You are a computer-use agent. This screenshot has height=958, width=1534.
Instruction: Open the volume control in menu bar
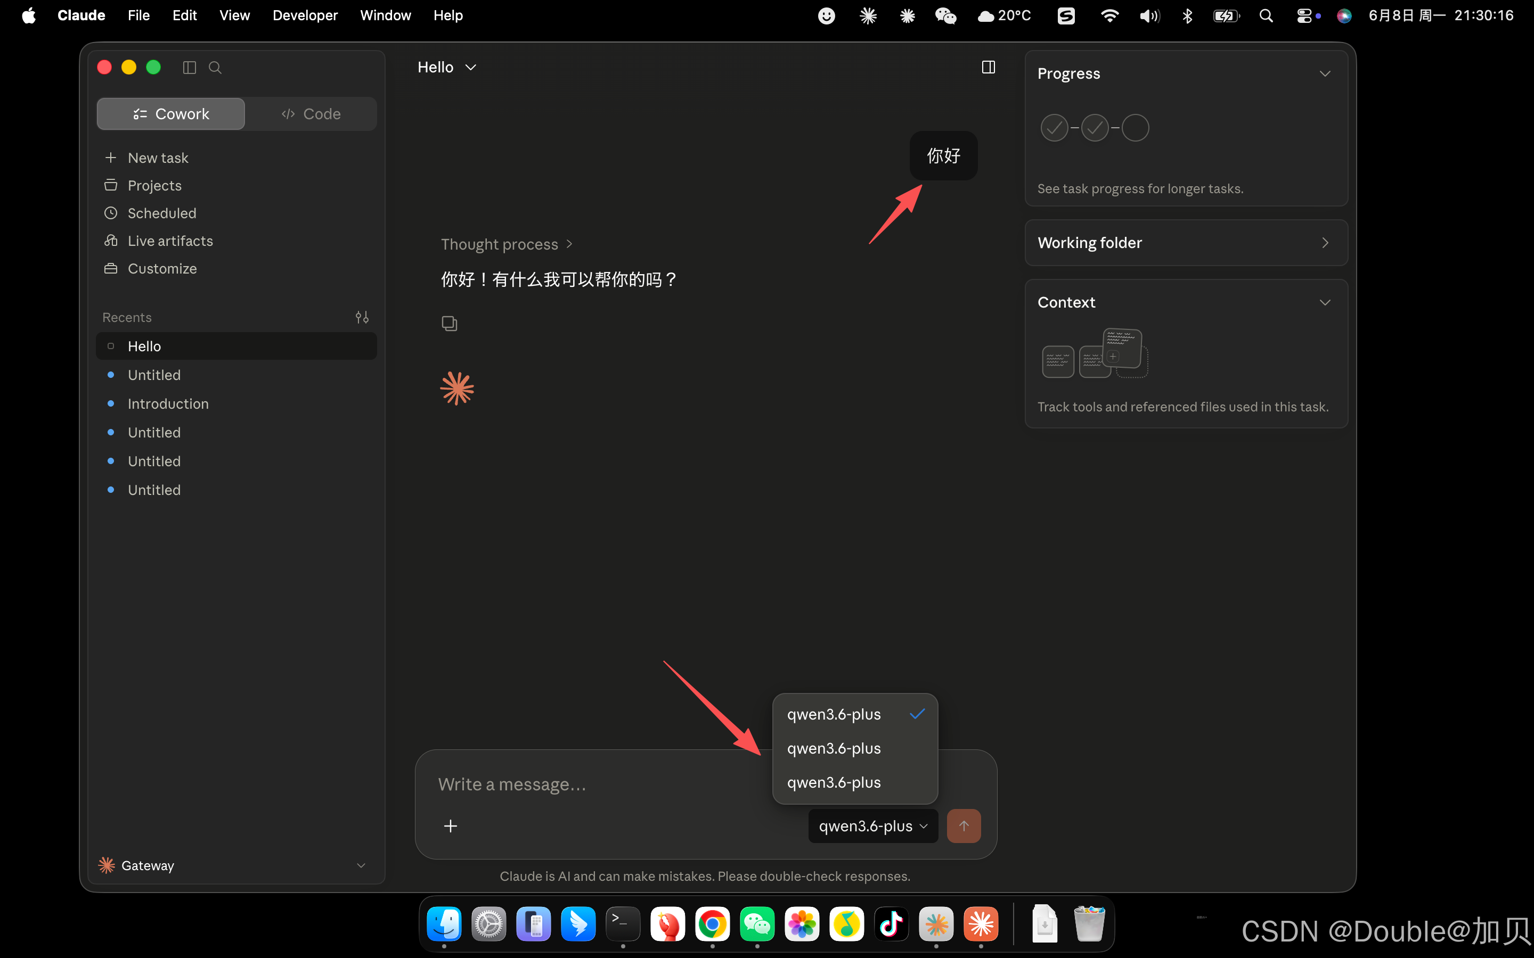click(x=1149, y=16)
